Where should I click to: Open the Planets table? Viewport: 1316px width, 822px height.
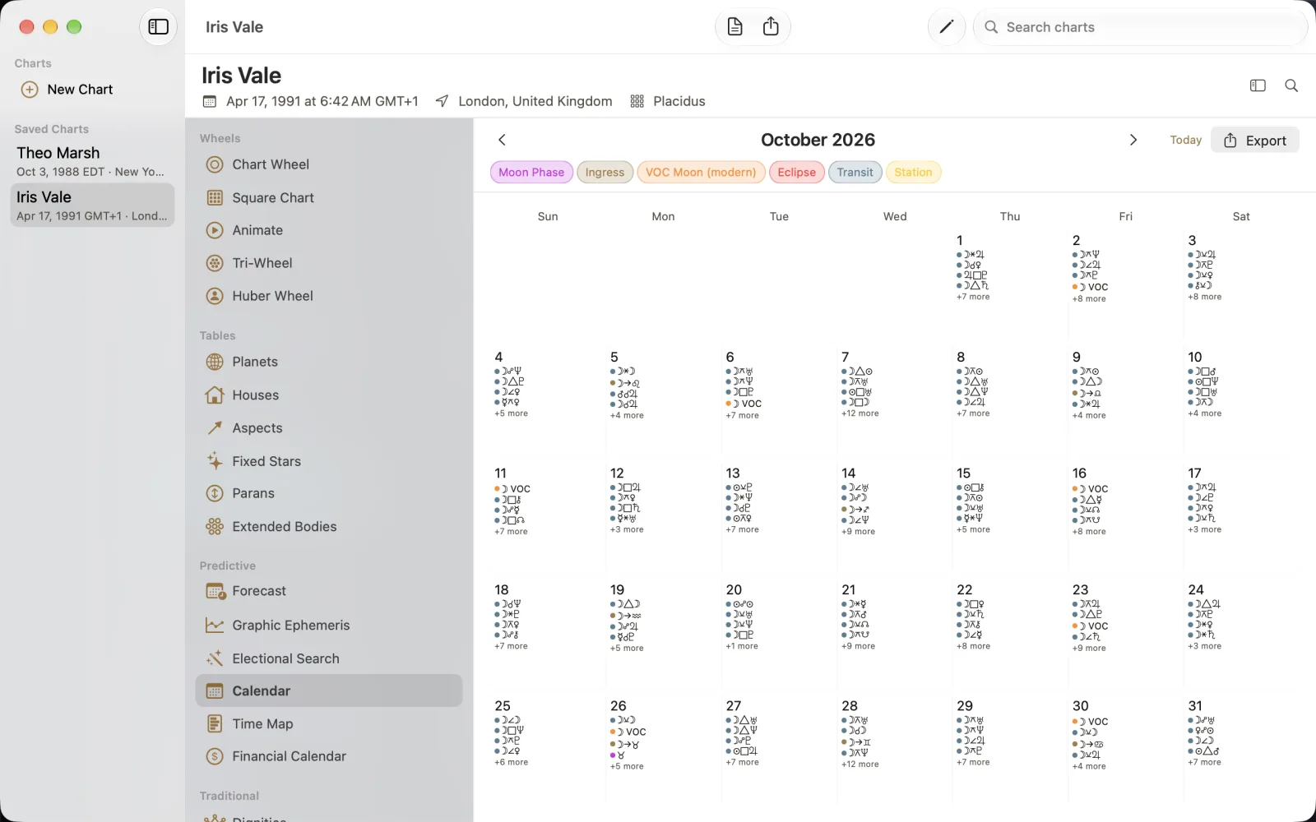pyautogui.click(x=329, y=362)
